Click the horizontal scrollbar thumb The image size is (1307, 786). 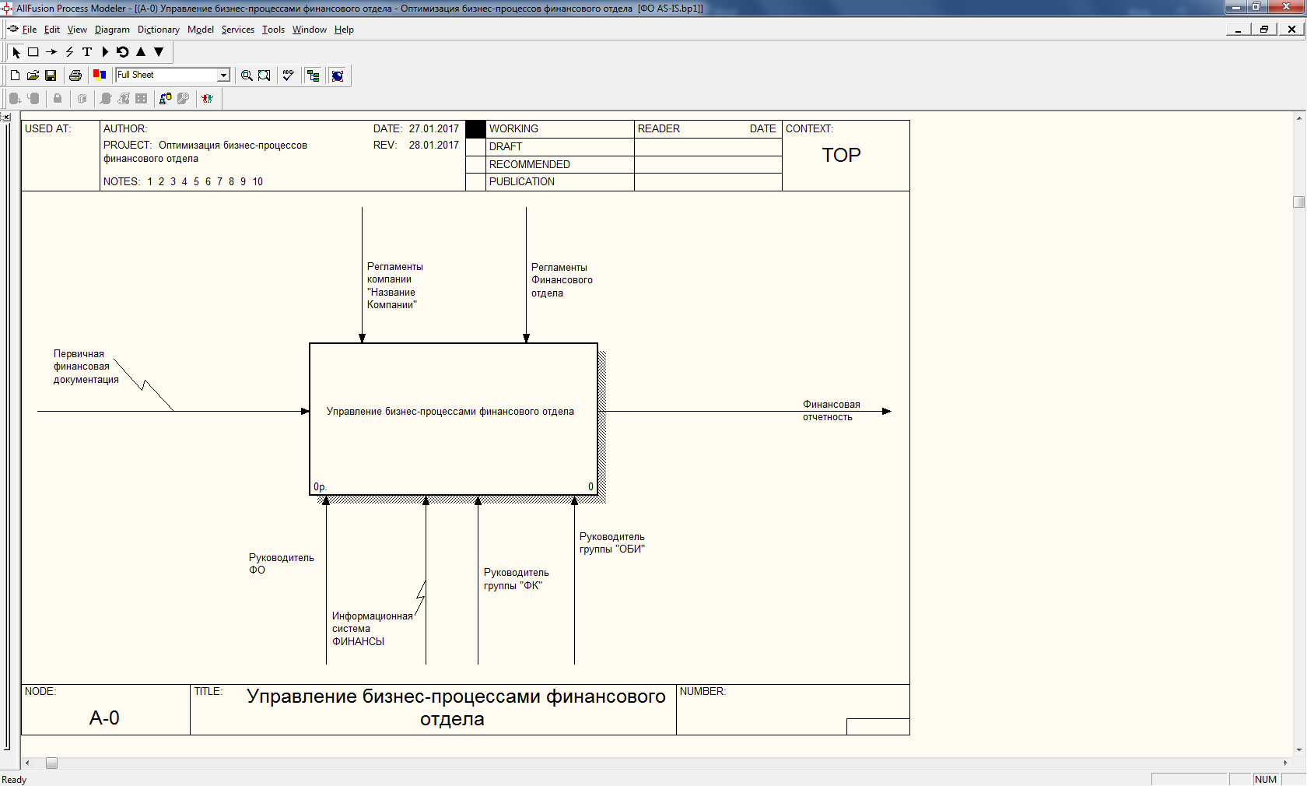pos(51,763)
